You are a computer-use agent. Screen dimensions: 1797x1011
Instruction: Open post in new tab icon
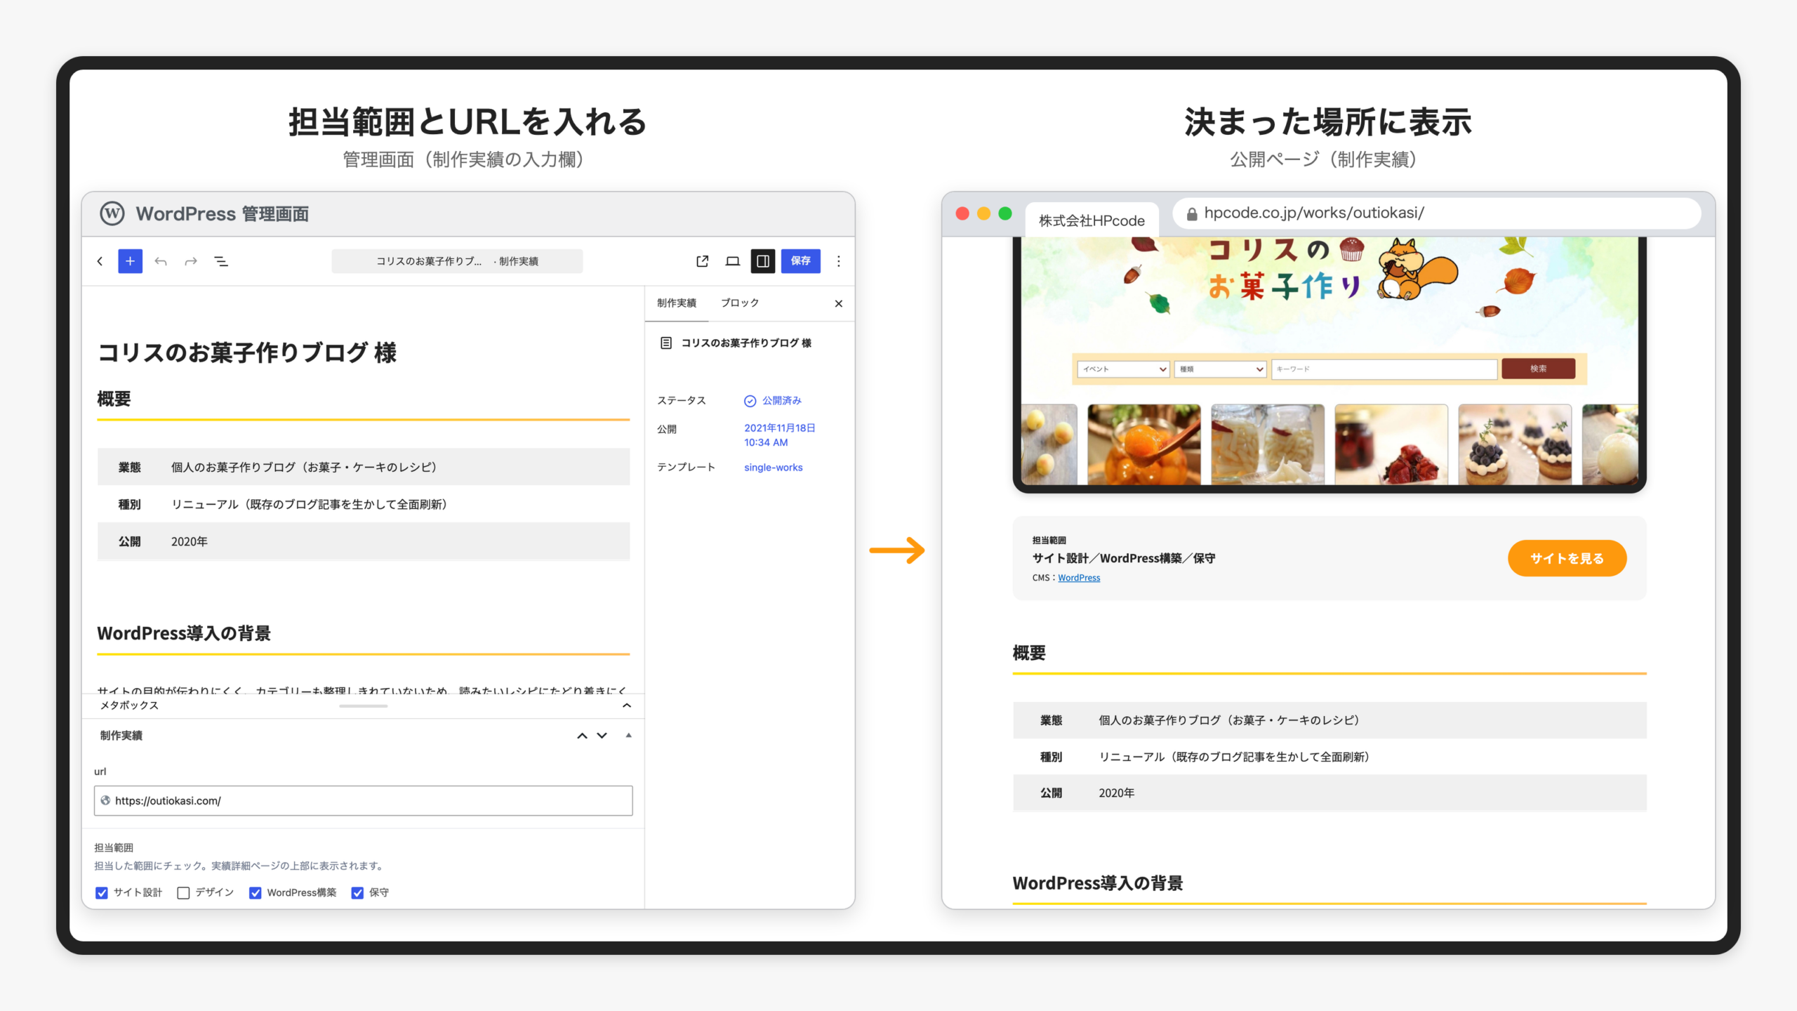coord(703,261)
